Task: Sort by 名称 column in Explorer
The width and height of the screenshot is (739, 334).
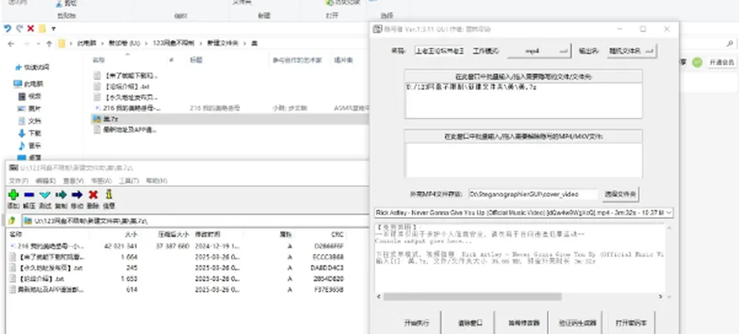Action: [x=99, y=60]
